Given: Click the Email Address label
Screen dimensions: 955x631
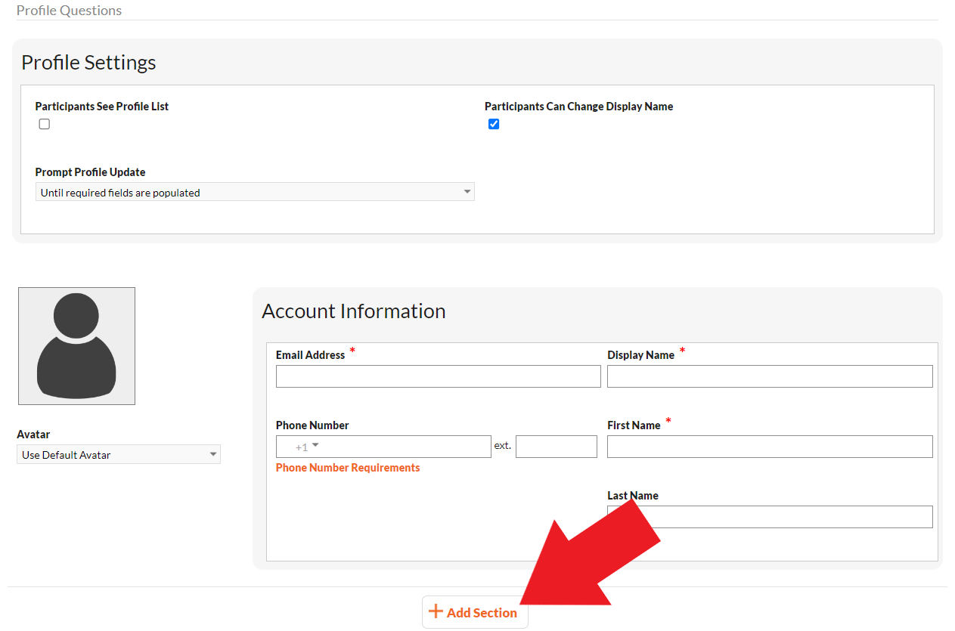Looking at the screenshot, I should [x=311, y=355].
